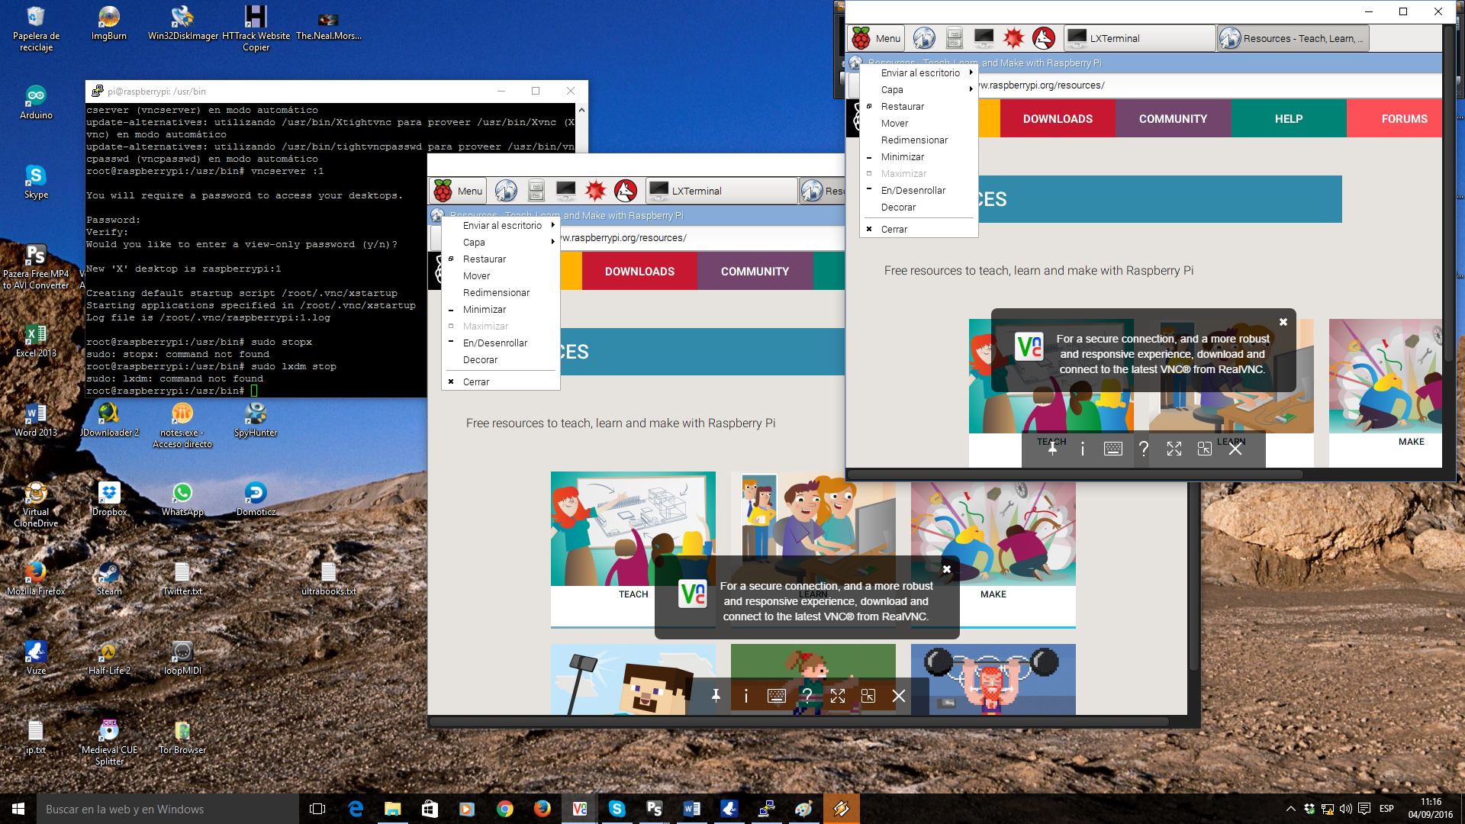
Task: Toggle the pin toolbar icon in larger VNC window
Action: tap(716, 696)
